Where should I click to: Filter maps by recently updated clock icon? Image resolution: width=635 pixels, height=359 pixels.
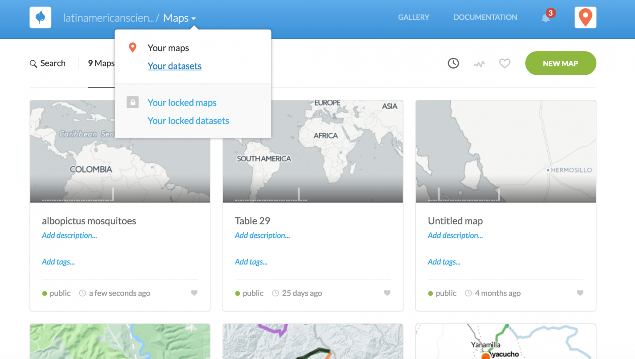click(x=453, y=63)
